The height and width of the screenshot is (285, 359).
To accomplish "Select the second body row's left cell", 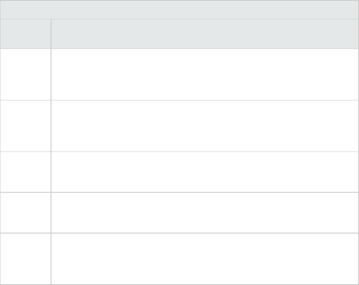I will click(25, 126).
